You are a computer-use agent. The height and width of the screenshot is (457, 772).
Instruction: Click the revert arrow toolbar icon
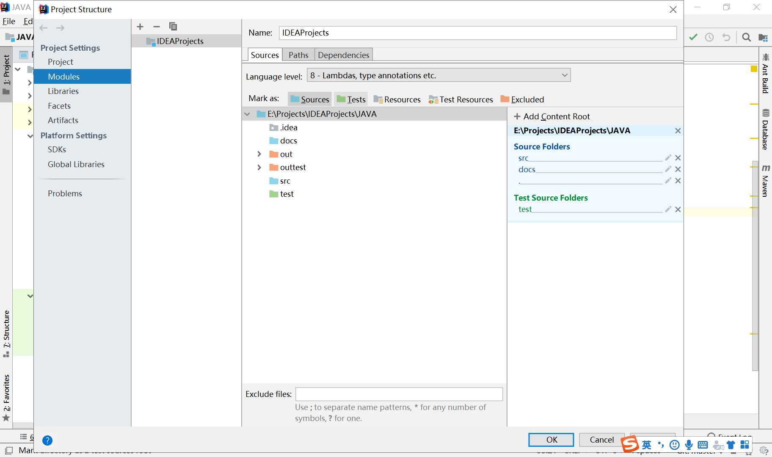click(726, 37)
